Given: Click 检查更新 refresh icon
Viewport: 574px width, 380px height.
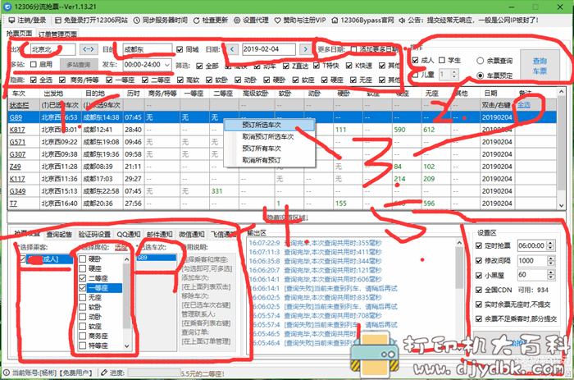Looking at the screenshot, I should click(x=197, y=21).
